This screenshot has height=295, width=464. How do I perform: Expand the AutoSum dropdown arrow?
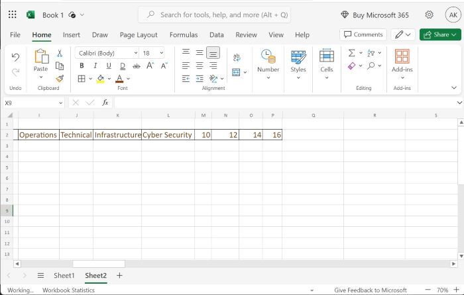point(361,53)
